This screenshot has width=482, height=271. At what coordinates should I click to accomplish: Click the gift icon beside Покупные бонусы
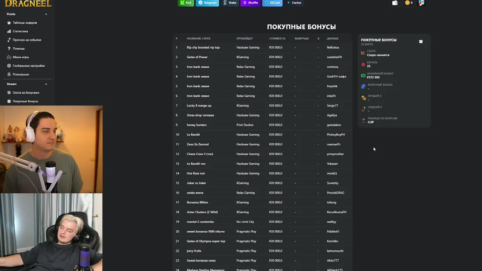tap(9, 101)
